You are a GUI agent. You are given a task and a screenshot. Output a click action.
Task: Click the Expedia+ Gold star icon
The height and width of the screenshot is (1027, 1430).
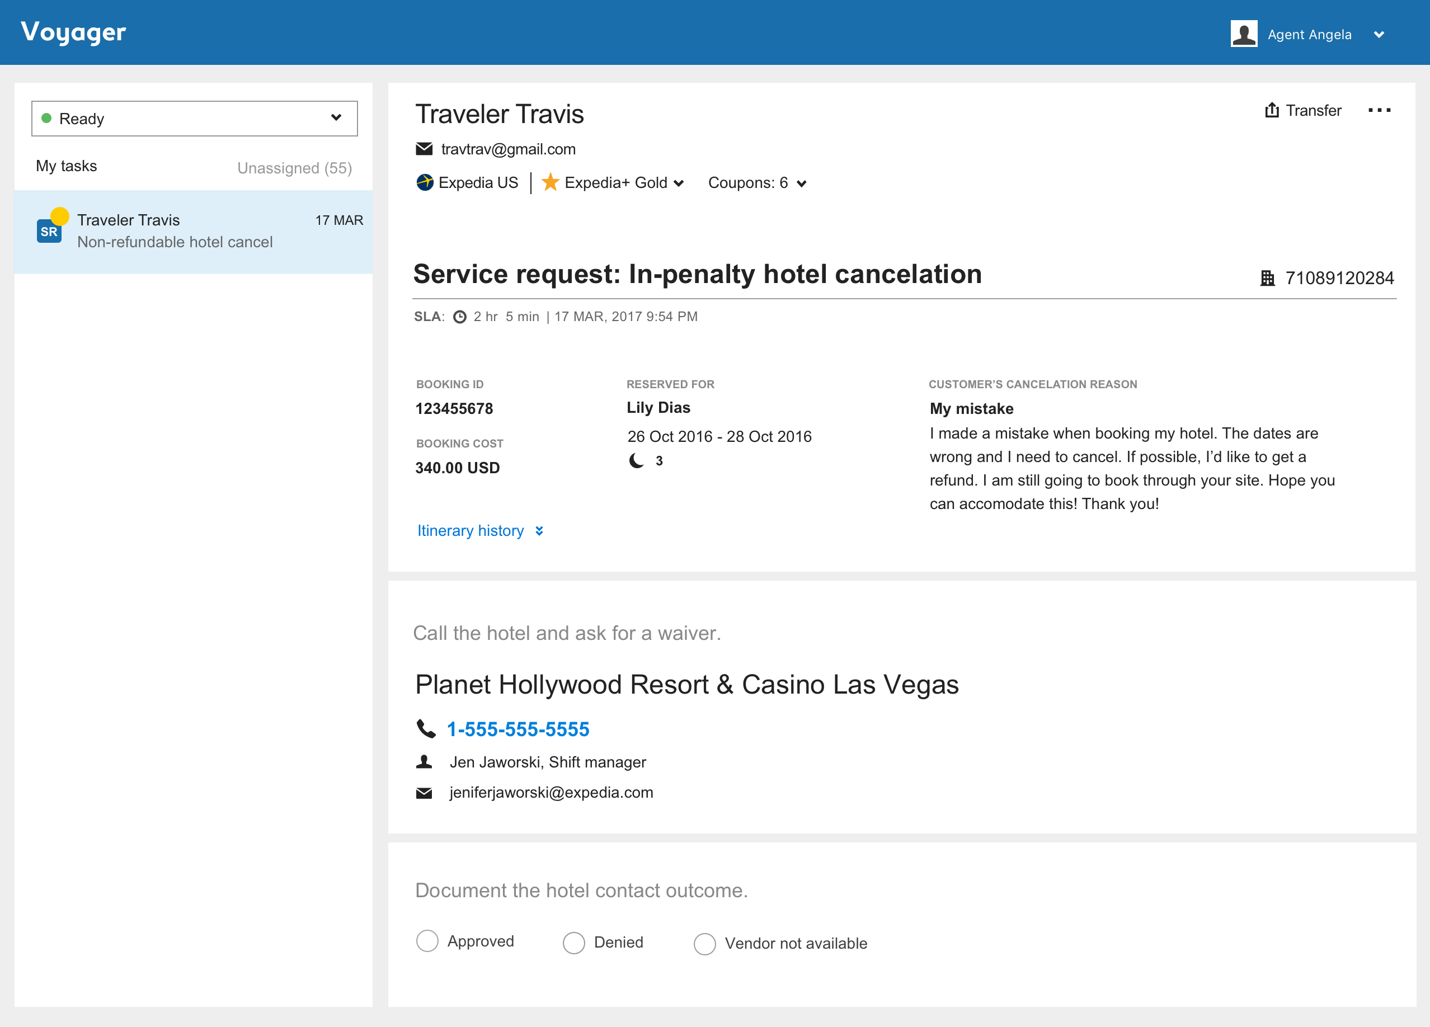pyautogui.click(x=551, y=182)
